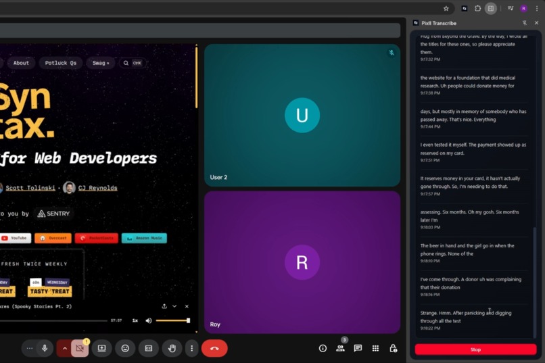Open the Meet chat panel
The height and width of the screenshot is (363, 545).
pyautogui.click(x=358, y=348)
